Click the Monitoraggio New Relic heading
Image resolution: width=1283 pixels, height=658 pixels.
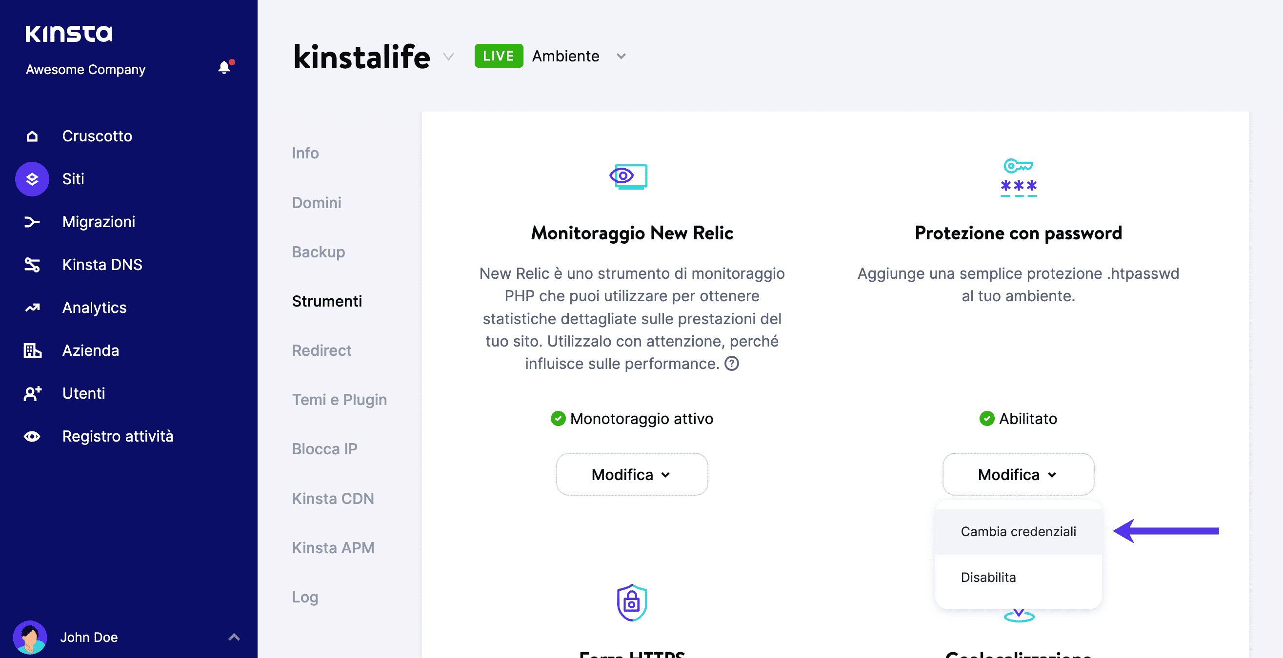point(632,233)
